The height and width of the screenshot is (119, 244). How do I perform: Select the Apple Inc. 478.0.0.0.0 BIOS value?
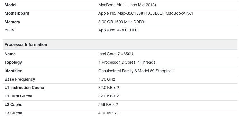[118, 30]
